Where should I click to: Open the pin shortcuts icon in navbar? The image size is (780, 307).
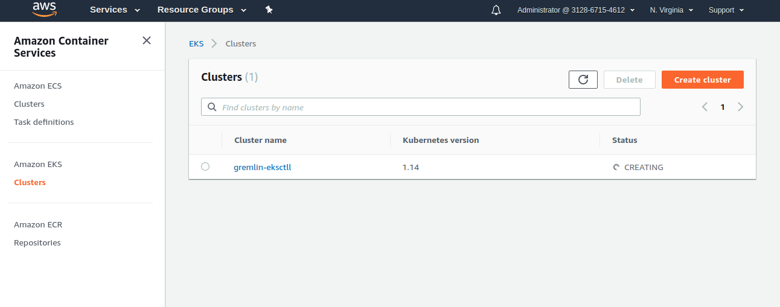coord(269,10)
